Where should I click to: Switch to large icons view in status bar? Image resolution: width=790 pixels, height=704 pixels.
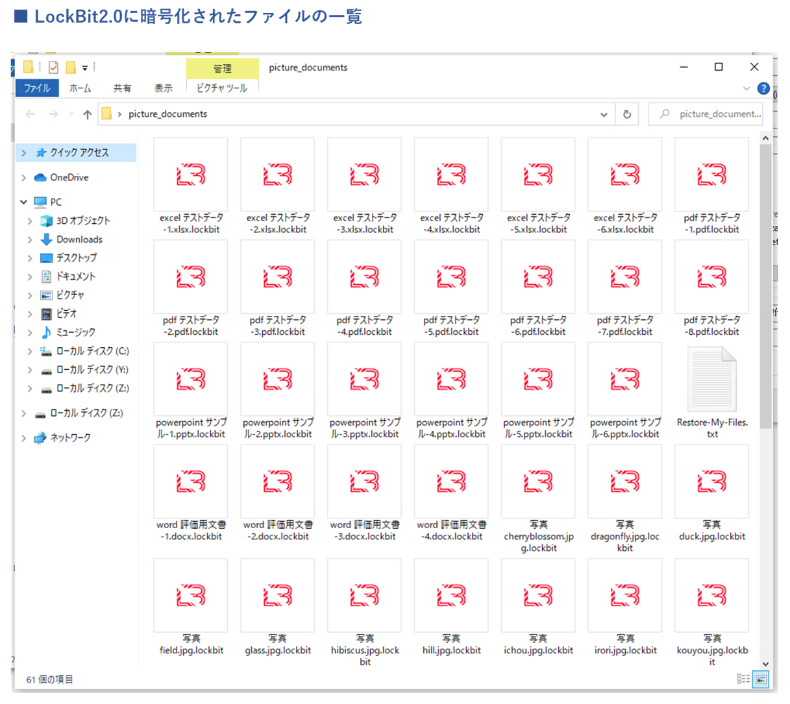(x=761, y=679)
